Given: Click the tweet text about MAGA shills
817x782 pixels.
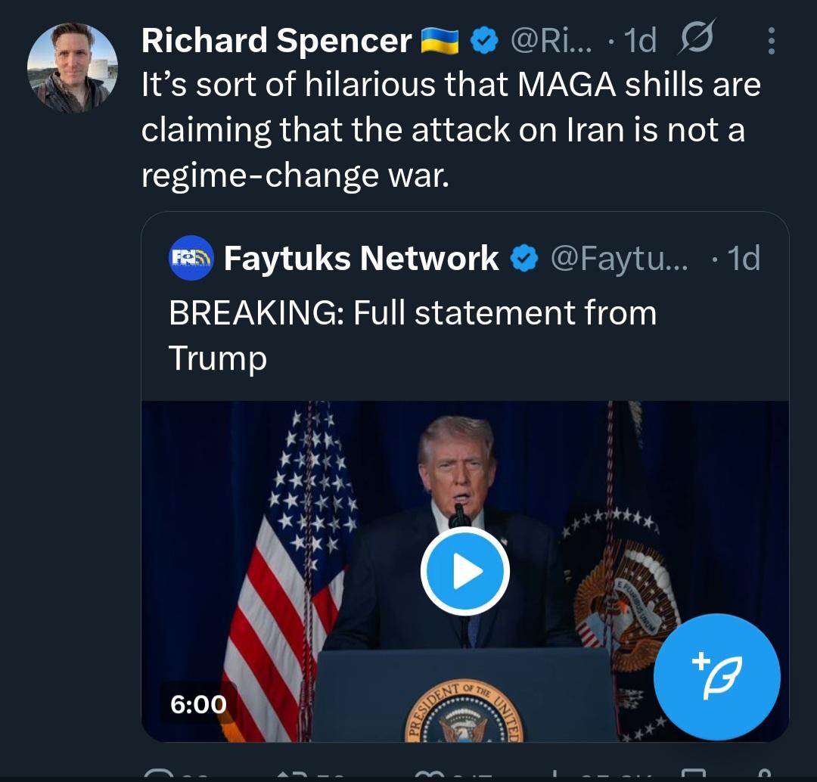Looking at the screenshot, I should [450, 129].
